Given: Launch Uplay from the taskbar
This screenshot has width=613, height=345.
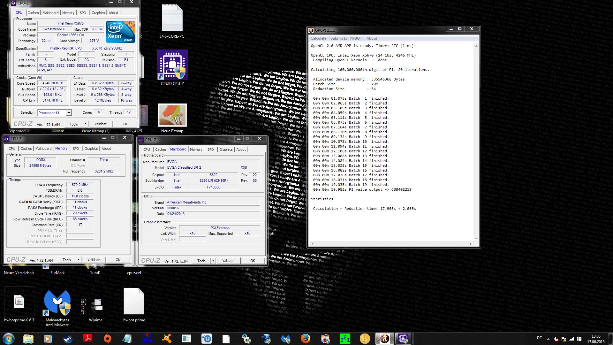Looking at the screenshot, I should click(206, 339).
